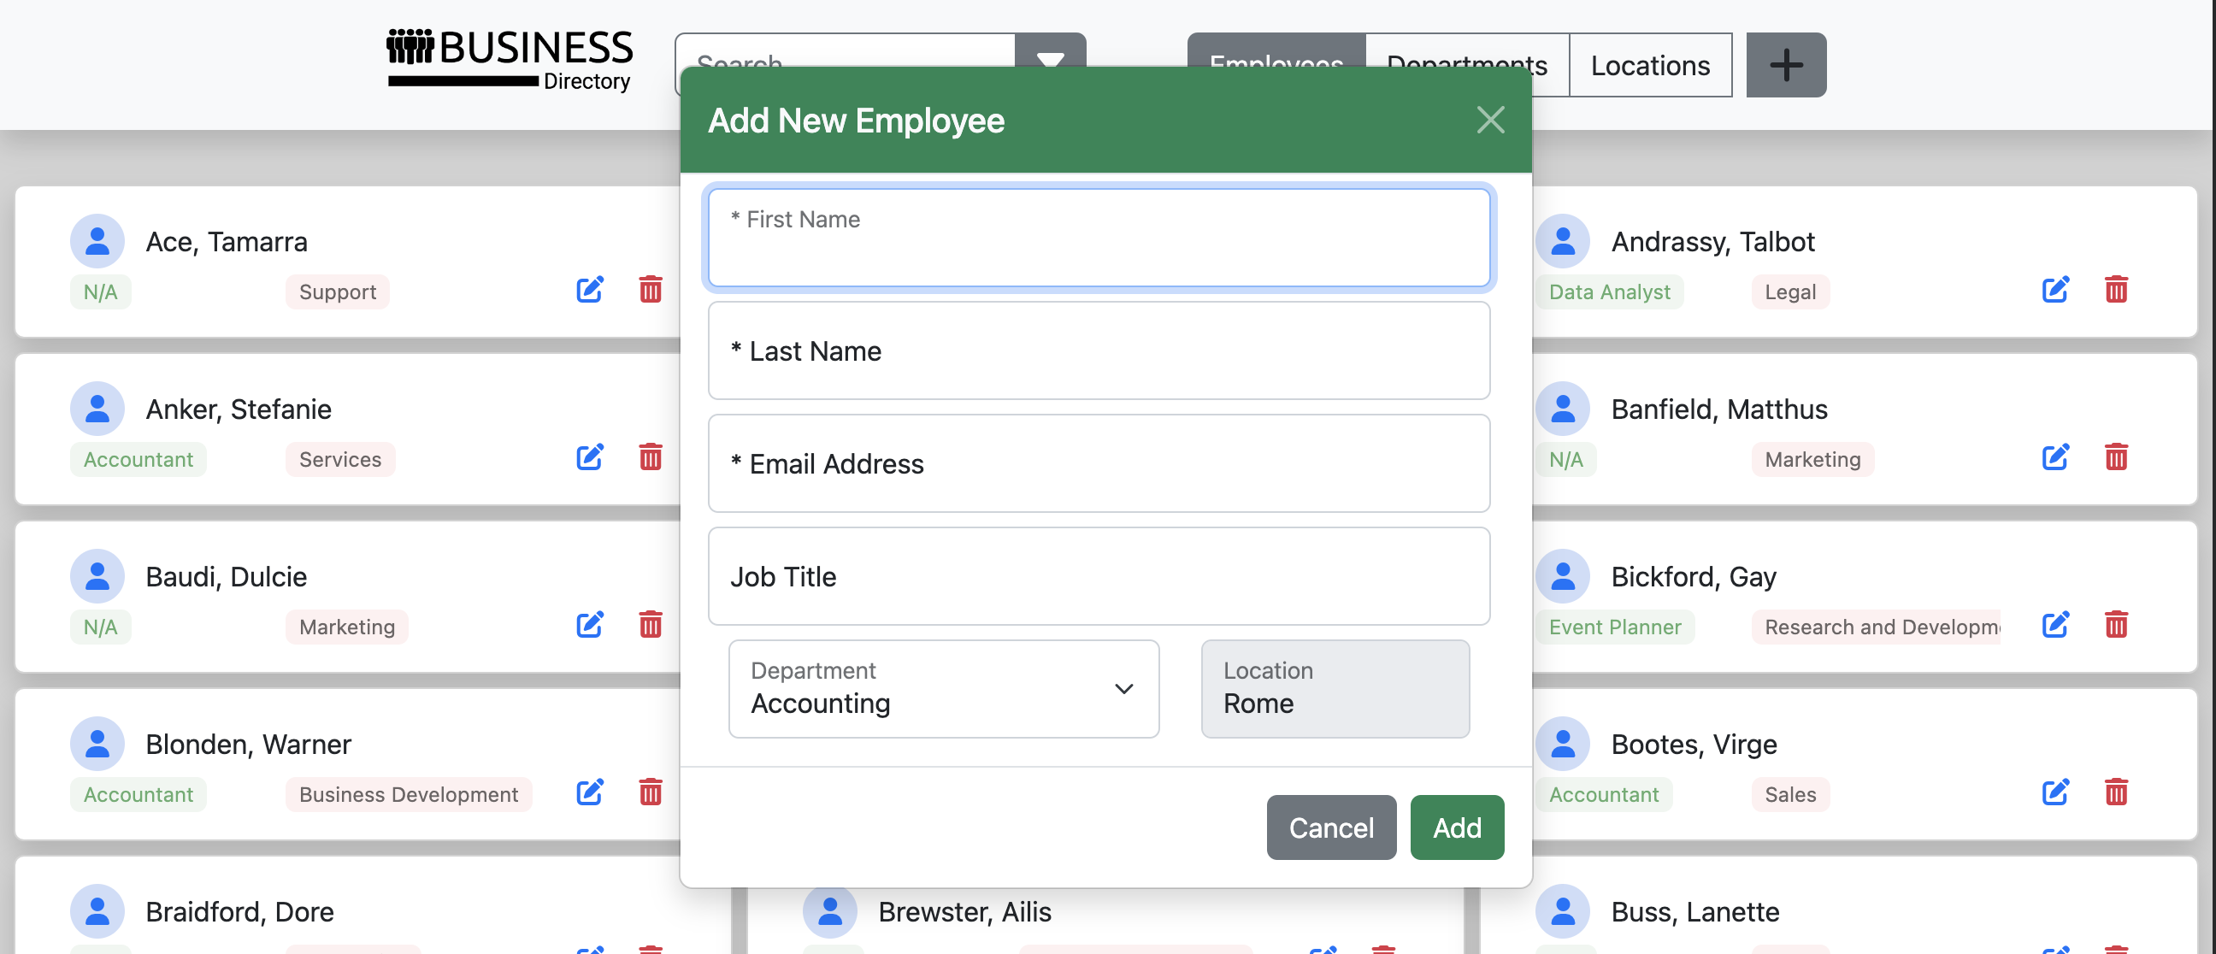
Task: Delete Anker, Stefanie with the trash icon
Action: click(651, 456)
